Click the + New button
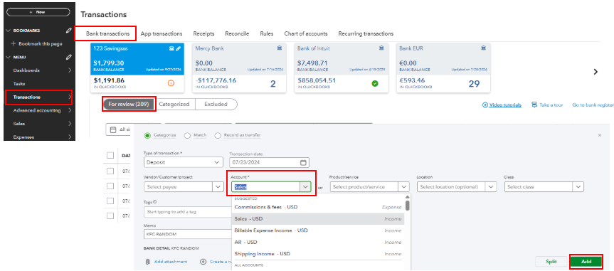The image size is (614, 271). click(x=38, y=12)
